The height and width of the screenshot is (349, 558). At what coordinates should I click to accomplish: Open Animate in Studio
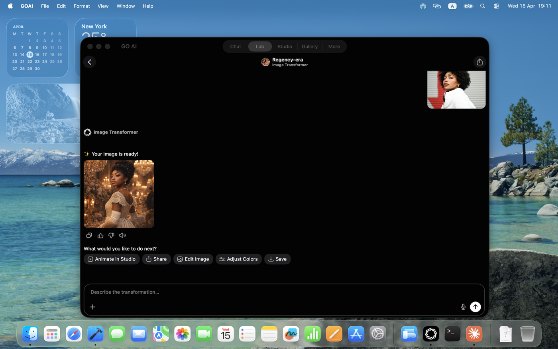[112, 259]
